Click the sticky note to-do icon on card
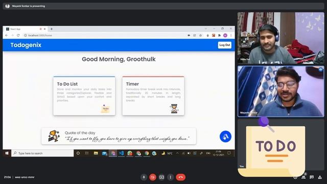The height and width of the screenshot is (184, 327). click(x=105, y=109)
